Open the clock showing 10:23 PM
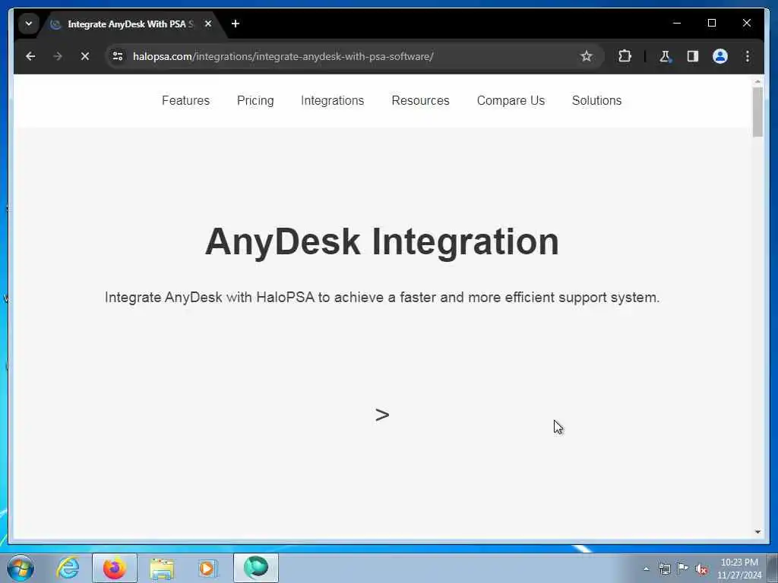 pos(739,569)
